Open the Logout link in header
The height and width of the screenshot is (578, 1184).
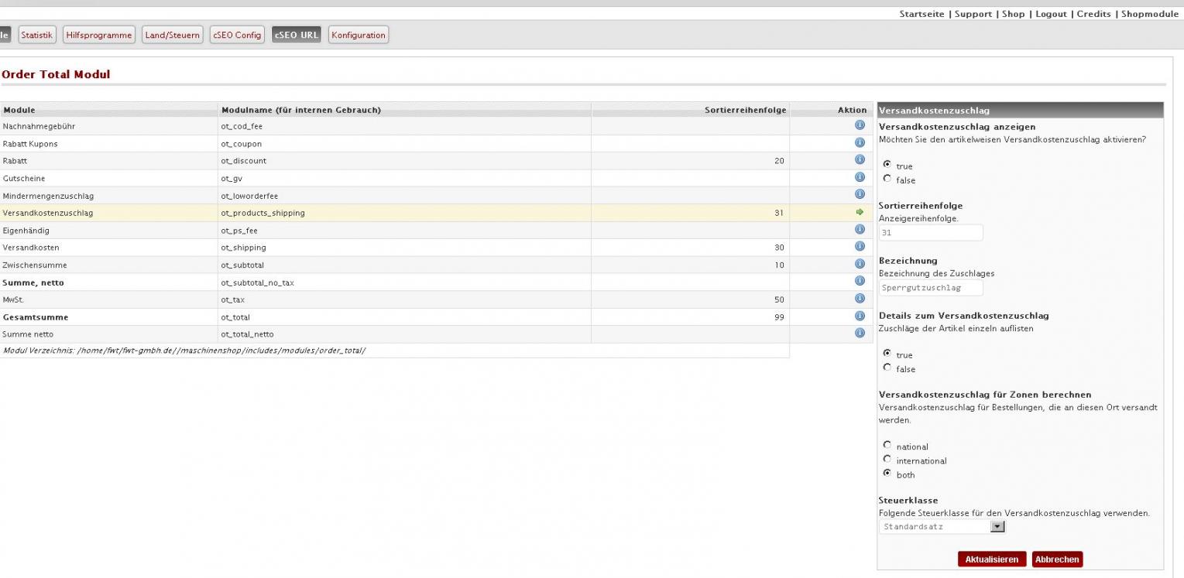click(x=1051, y=14)
